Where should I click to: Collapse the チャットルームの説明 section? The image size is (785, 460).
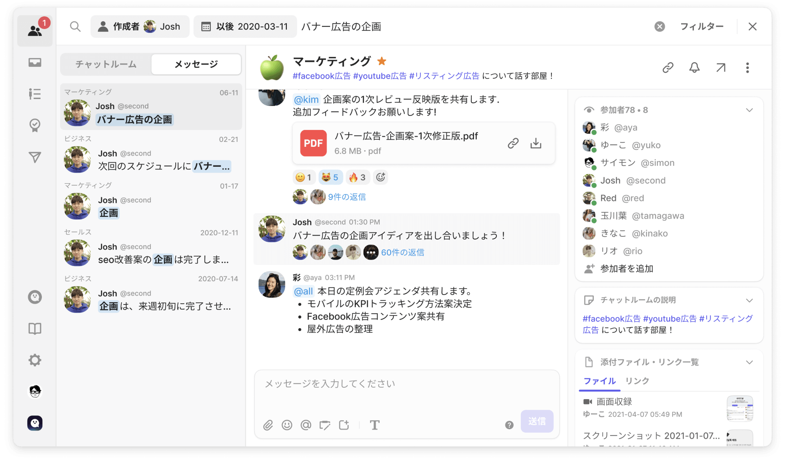tap(749, 300)
